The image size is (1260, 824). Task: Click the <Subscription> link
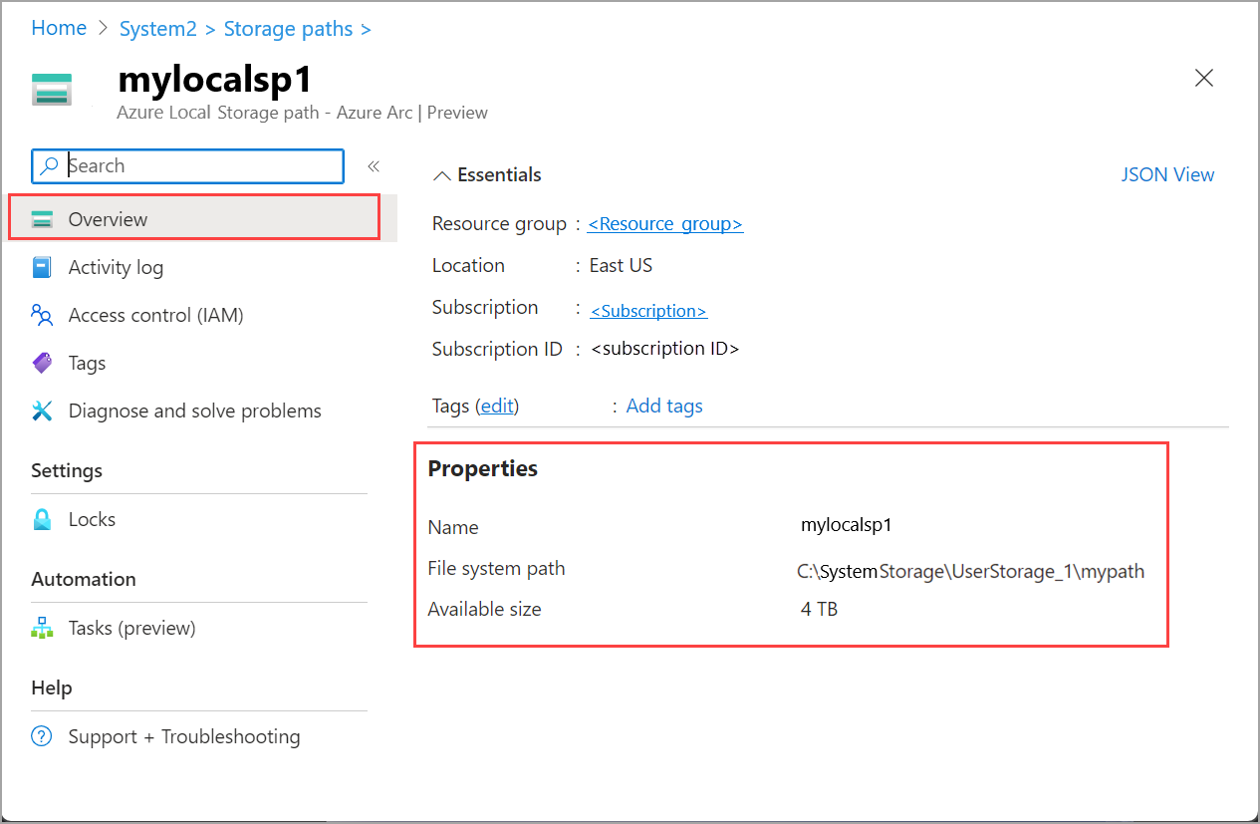[648, 311]
